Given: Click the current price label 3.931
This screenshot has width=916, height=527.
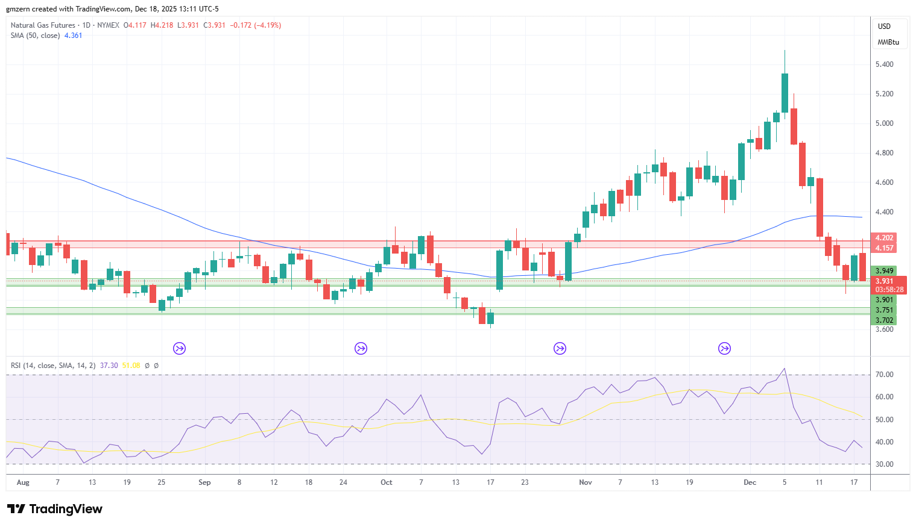Looking at the screenshot, I should point(884,281).
